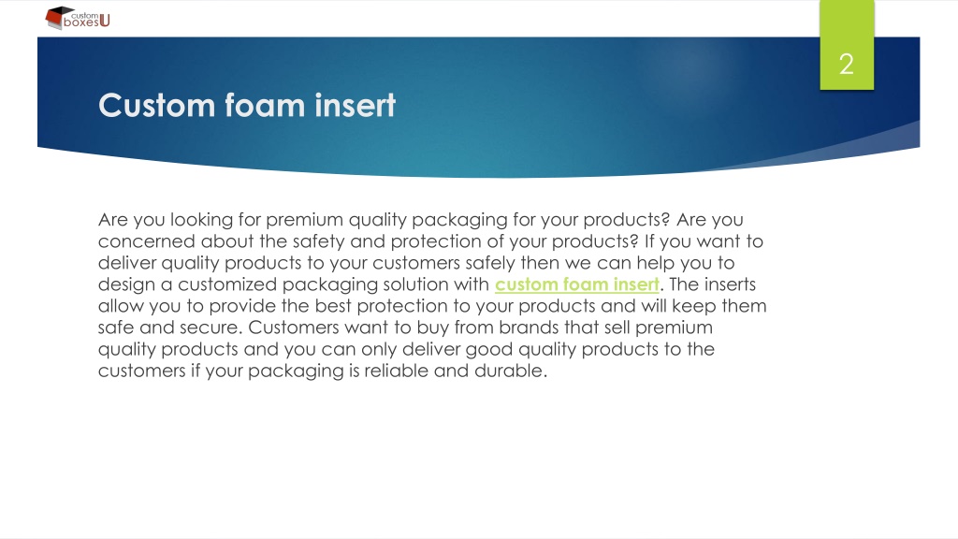Click the first line starting 'Are you looking'

coord(420,220)
